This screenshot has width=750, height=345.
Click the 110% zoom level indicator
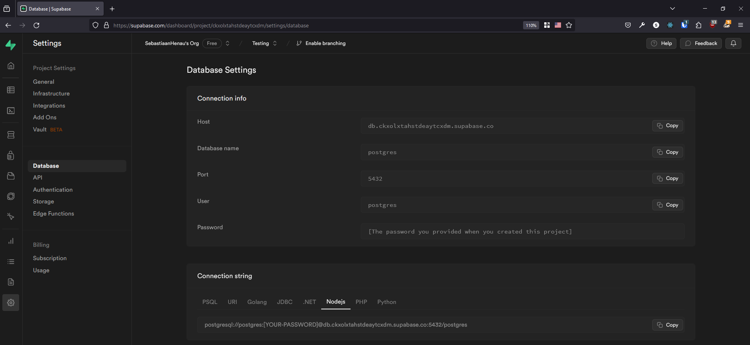[x=531, y=25]
